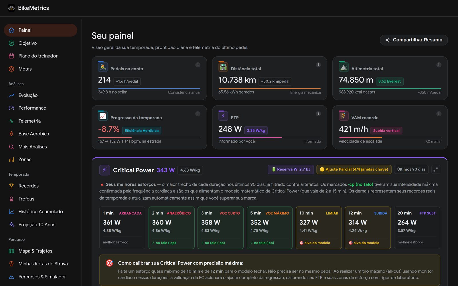The height and width of the screenshot is (286, 458).
Task: Click the chart icon on Progresso da temporada
Action: coord(103,116)
